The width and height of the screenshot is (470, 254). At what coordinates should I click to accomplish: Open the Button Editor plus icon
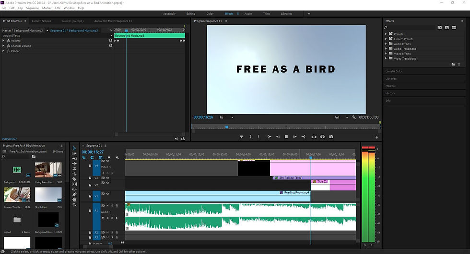coord(377,137)
